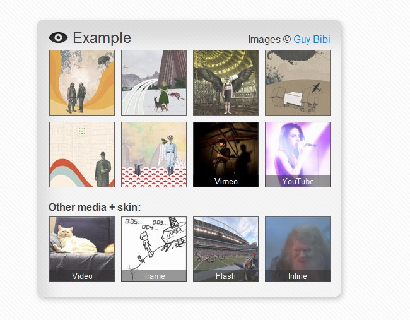
Task: Click the Vimeo caption label
Action: (x=226, y=182)
